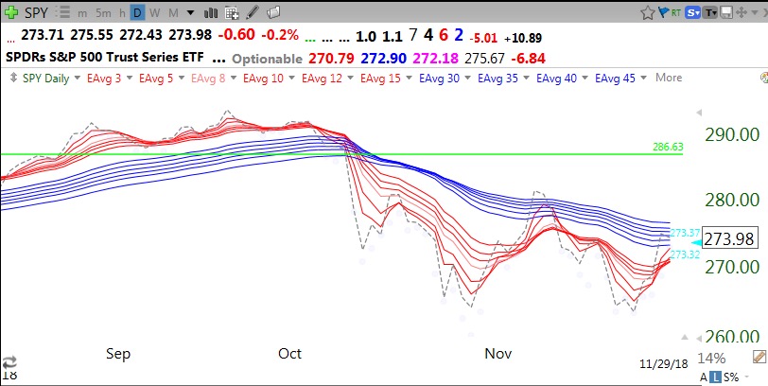Image resolution: width=768 pixels, height=386 pixels.
Task: Click the magenta 272.18 value
Action: [437, 59]
